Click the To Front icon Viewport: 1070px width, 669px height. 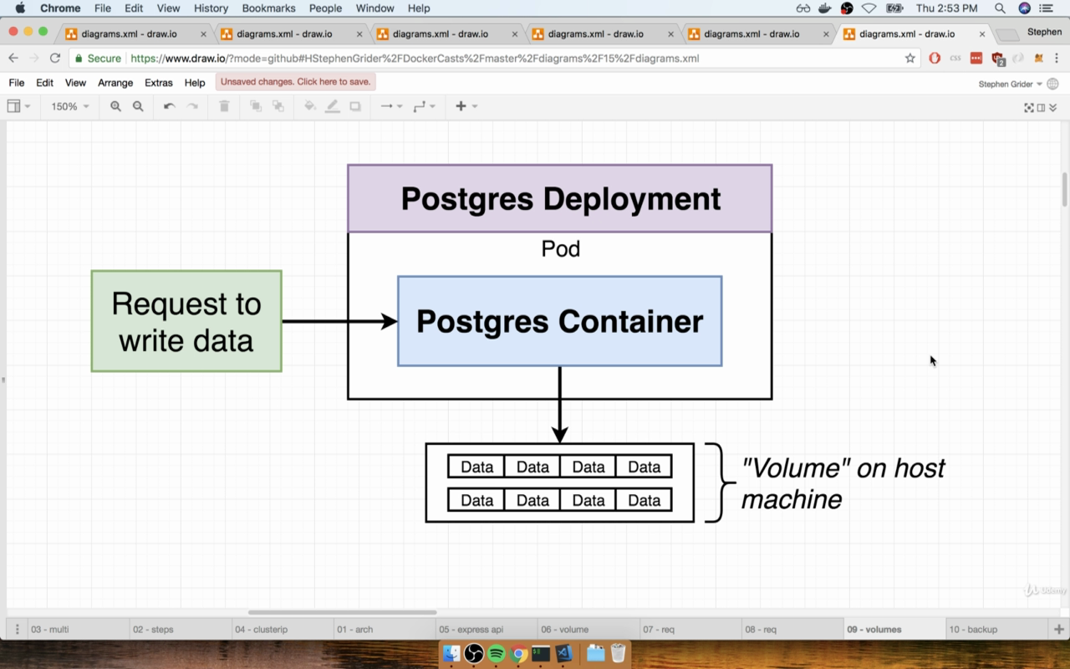(256, 106)
